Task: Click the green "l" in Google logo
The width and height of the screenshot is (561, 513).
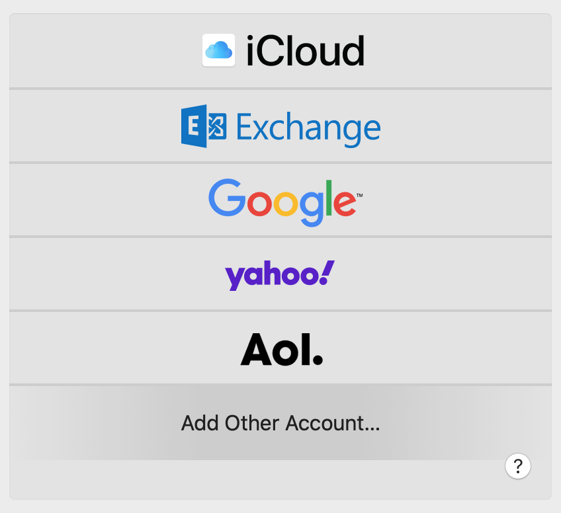Action: pos(328,198)
